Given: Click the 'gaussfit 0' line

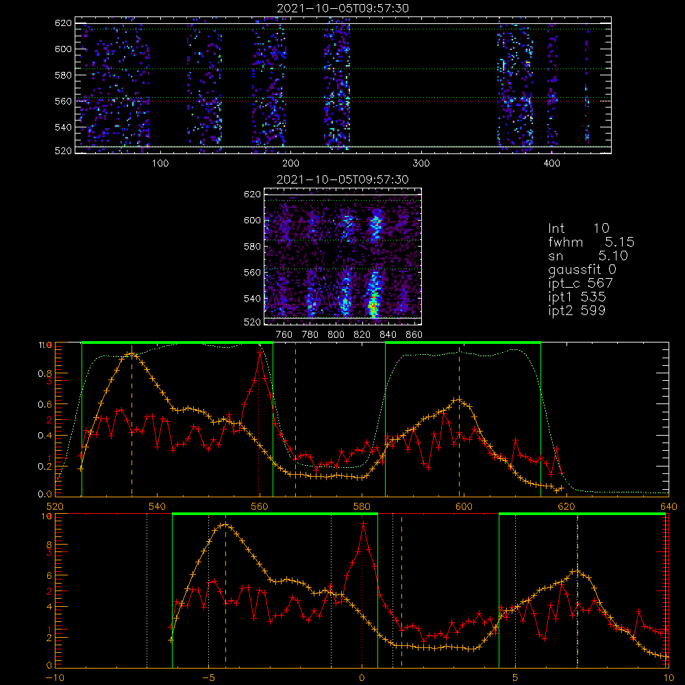Looking at the screenshot, I should point(583,269).
